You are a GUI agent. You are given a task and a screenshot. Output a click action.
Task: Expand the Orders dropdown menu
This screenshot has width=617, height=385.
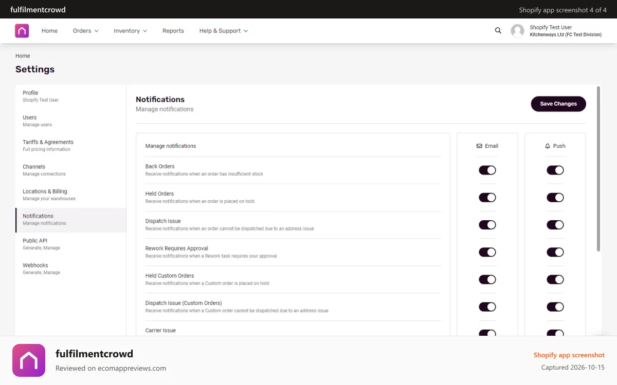point(85,31)
